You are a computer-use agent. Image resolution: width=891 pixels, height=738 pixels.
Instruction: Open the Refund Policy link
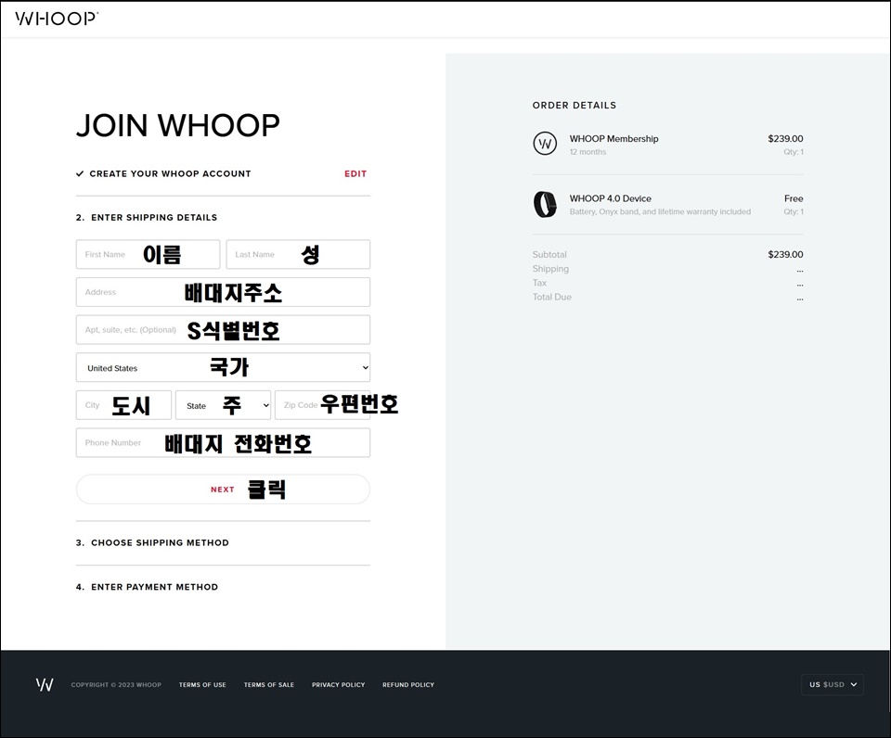click(408, 684)
